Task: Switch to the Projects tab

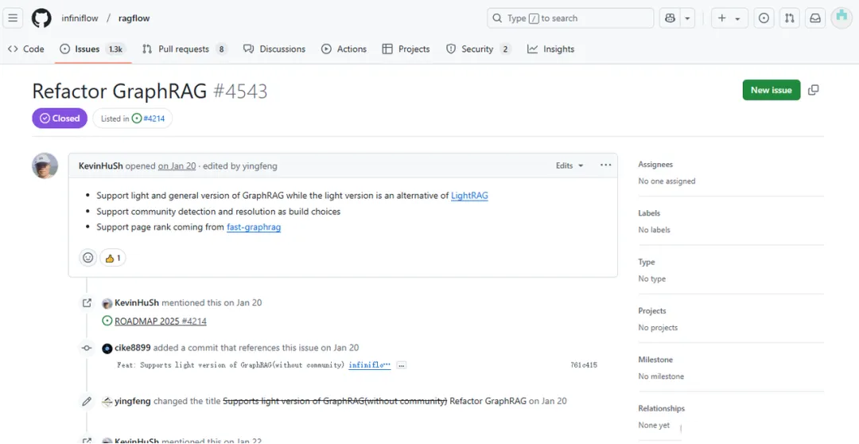Action: pyautogui.click(x=406, y=49)
